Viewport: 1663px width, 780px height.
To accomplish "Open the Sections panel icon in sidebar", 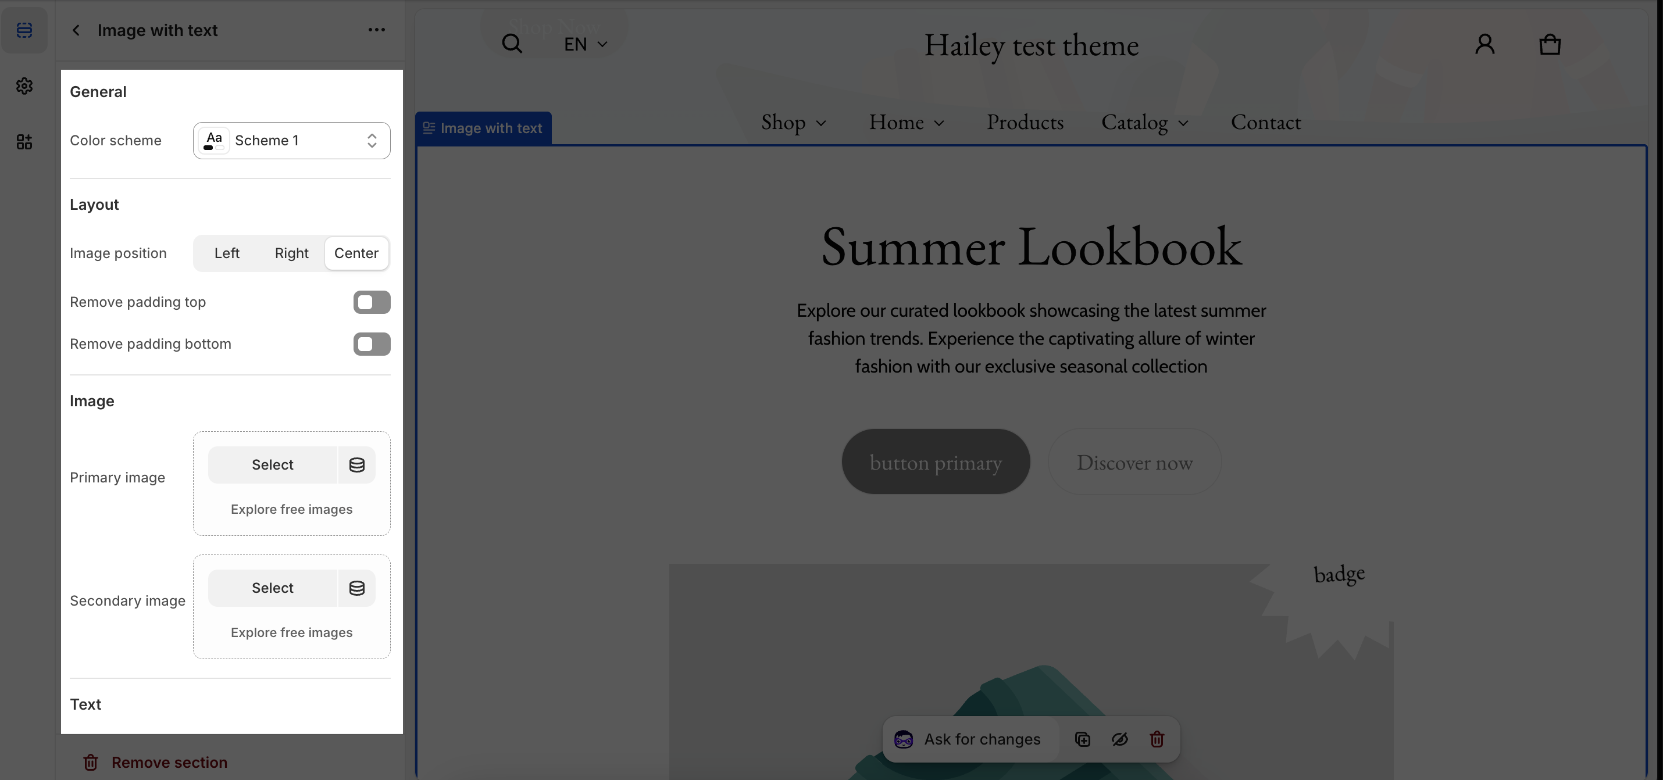I will [x=24, y=30].
